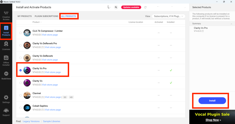Select the Cobalt Saphira radio button
Screen dimensions: 235x124
coord(20,108)
